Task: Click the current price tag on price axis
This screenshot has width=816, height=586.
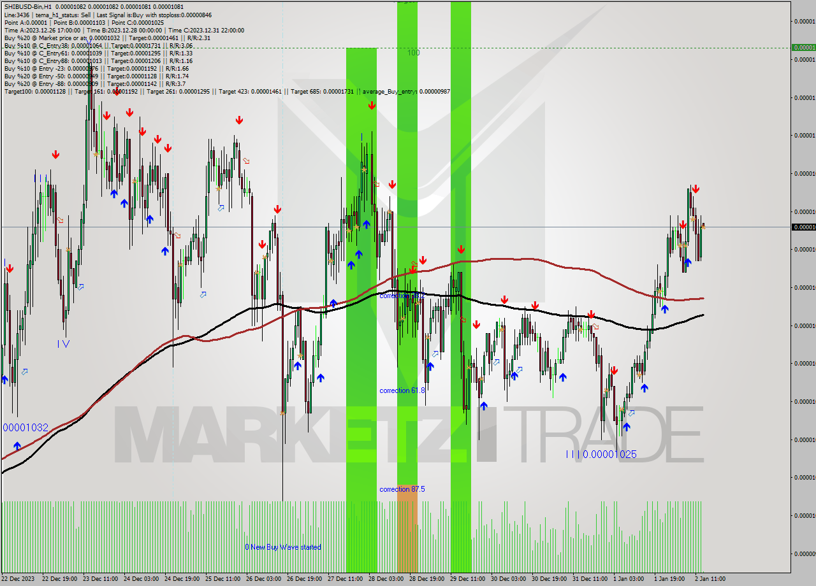Action: click(803, 227)
